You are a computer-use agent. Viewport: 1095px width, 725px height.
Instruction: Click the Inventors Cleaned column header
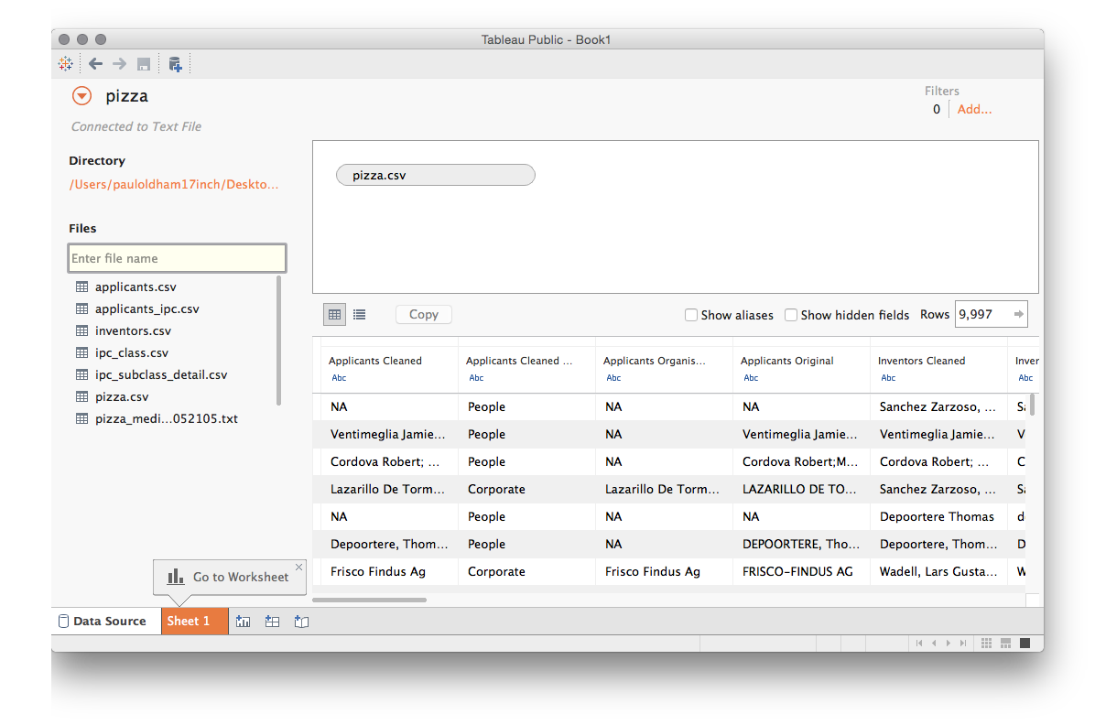[x=921, y=361]
